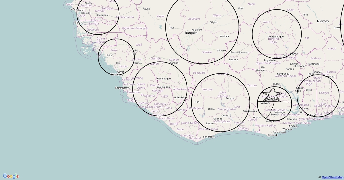
Task: Select the Conakry city label
Action: click(117, 74)
